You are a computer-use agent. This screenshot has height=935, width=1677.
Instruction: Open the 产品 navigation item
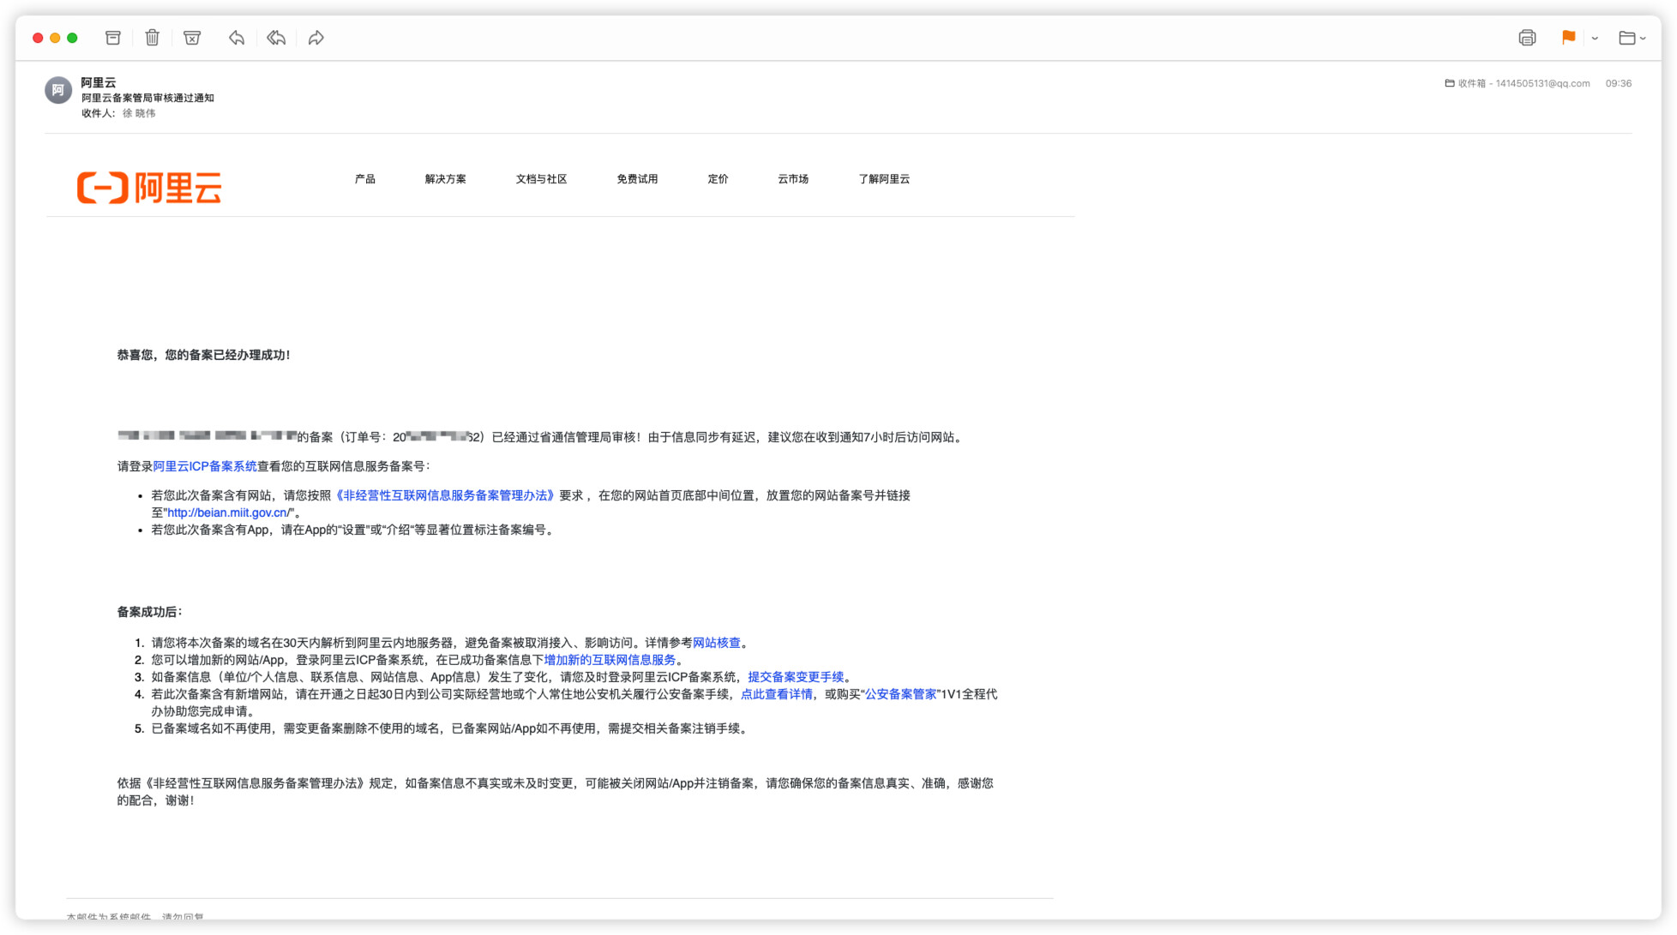[365, 179]
